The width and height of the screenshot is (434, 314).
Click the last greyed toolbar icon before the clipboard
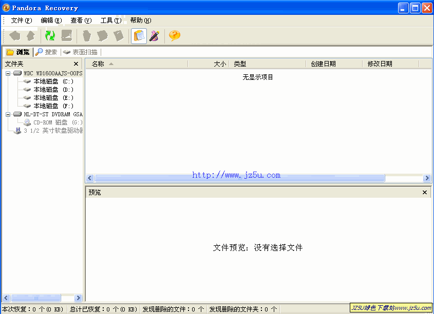(119, 36)
